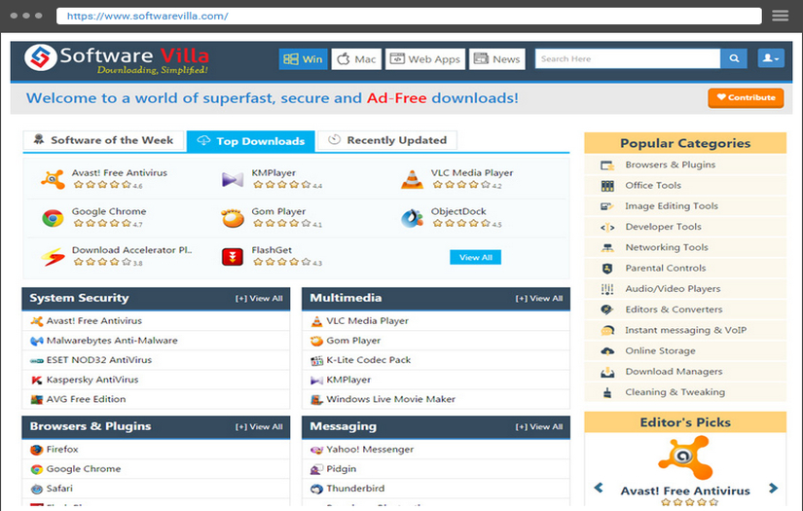Click the FlashGet icon in Top Downloads
Image resolution: width=803 pixels, height=511 pixels.
tap(233, 257)
